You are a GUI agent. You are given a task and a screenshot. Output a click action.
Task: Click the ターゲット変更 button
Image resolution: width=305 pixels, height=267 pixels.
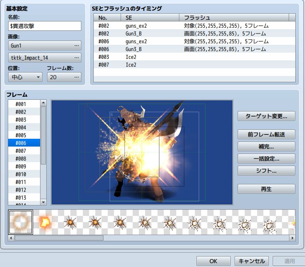point(266,116)
